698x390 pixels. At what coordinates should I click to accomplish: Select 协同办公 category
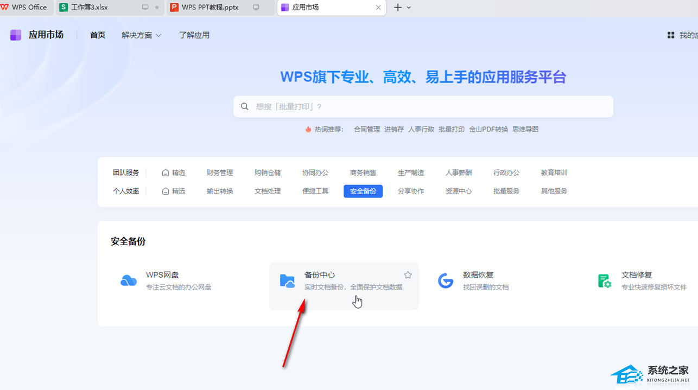[315, 173]
